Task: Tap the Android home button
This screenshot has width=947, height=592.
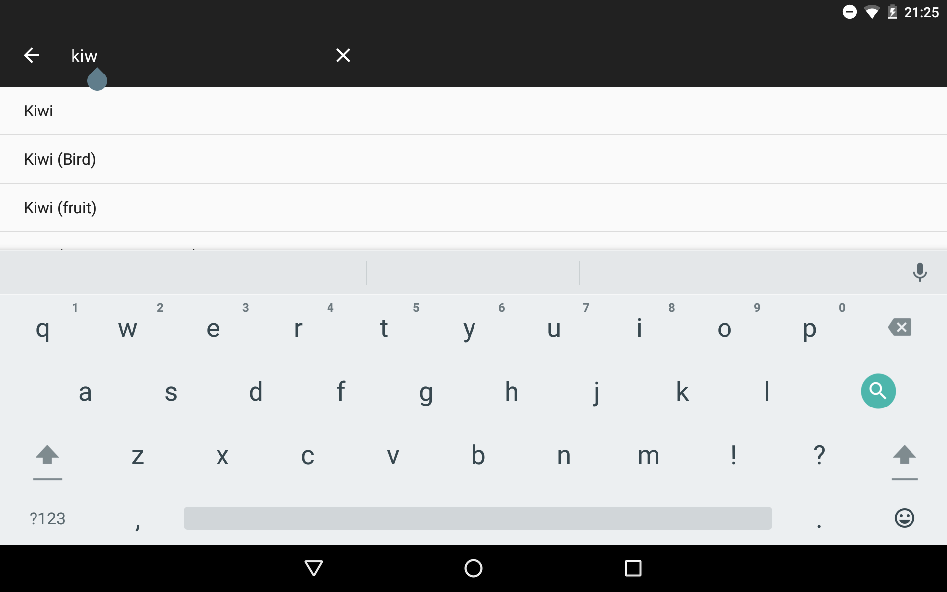Action: point(473,568)
